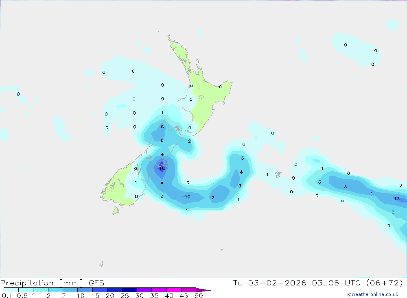Click the '0.5' label under the legend
This screenshot has width=407, height=298.
click(22, 296)
